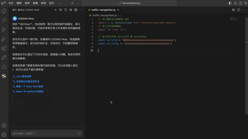Click the secretKey variable on line 8

pyautogui.click(x=113, y=44)
